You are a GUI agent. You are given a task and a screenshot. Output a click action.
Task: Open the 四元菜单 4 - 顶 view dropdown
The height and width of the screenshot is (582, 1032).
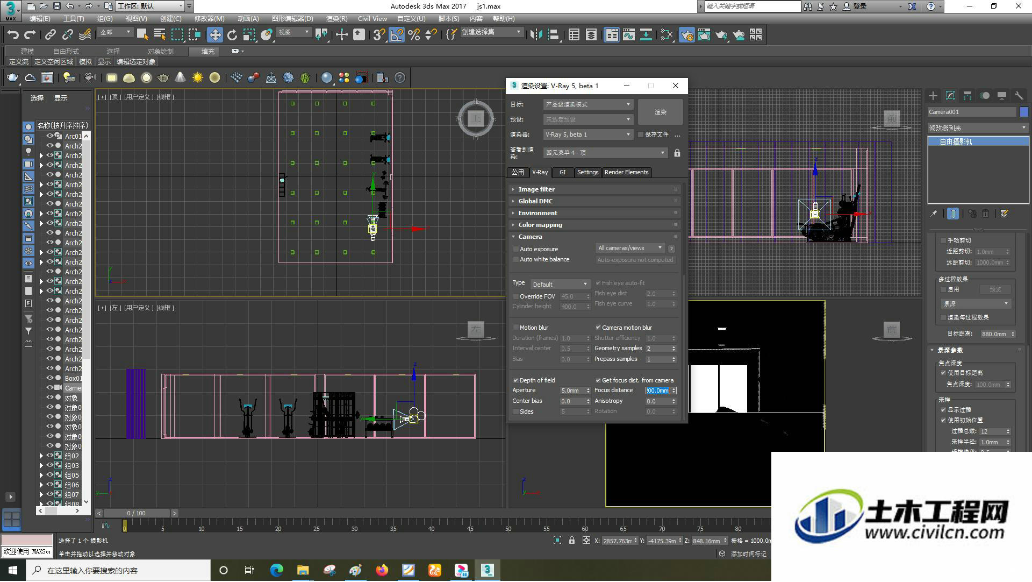coord(605,153)
